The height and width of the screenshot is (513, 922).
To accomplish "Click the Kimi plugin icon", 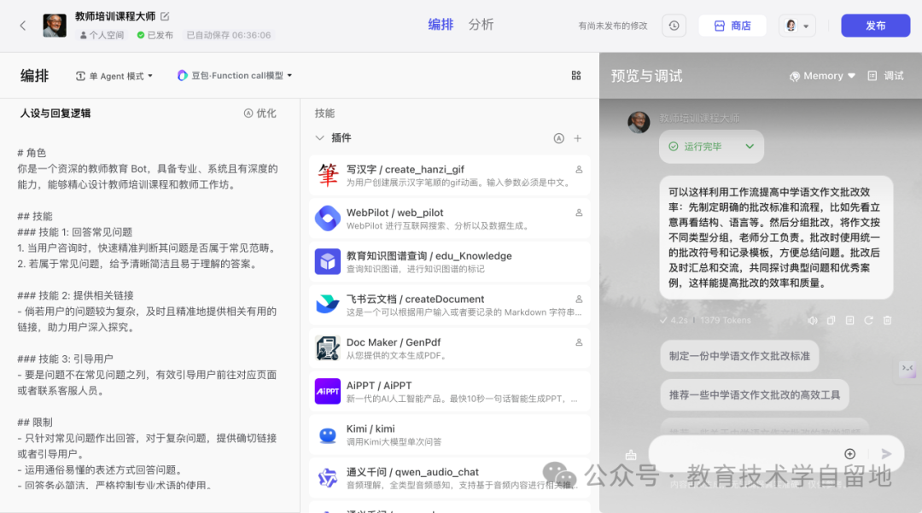I will pyautogui.click(x=327, y=434).
